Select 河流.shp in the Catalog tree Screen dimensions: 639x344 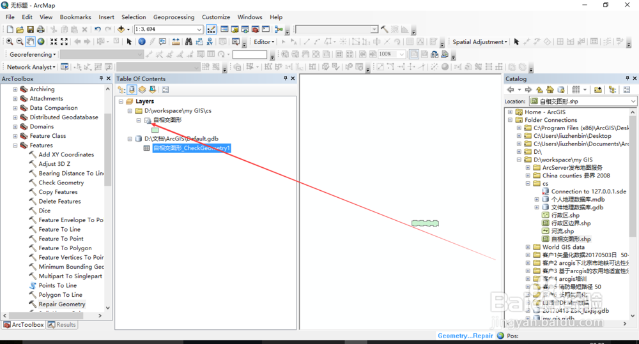click(562, 231)
